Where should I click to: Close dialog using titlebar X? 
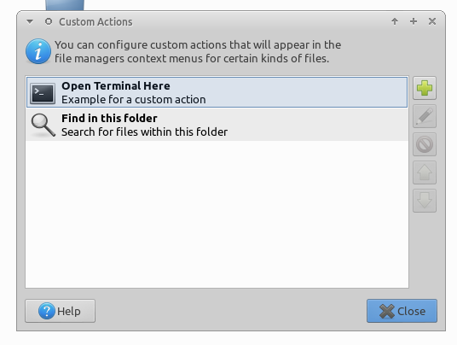432,21
